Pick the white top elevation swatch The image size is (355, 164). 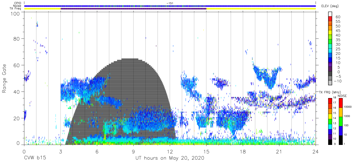330,14
